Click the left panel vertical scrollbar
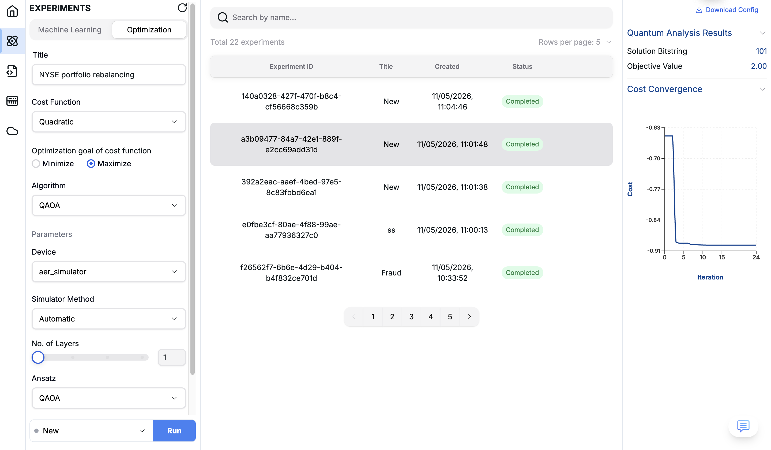 193,189
